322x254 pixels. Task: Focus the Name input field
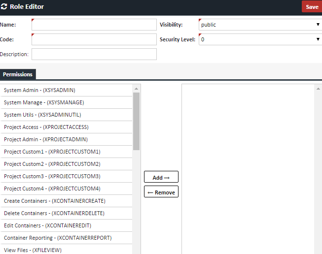[94, 25]
